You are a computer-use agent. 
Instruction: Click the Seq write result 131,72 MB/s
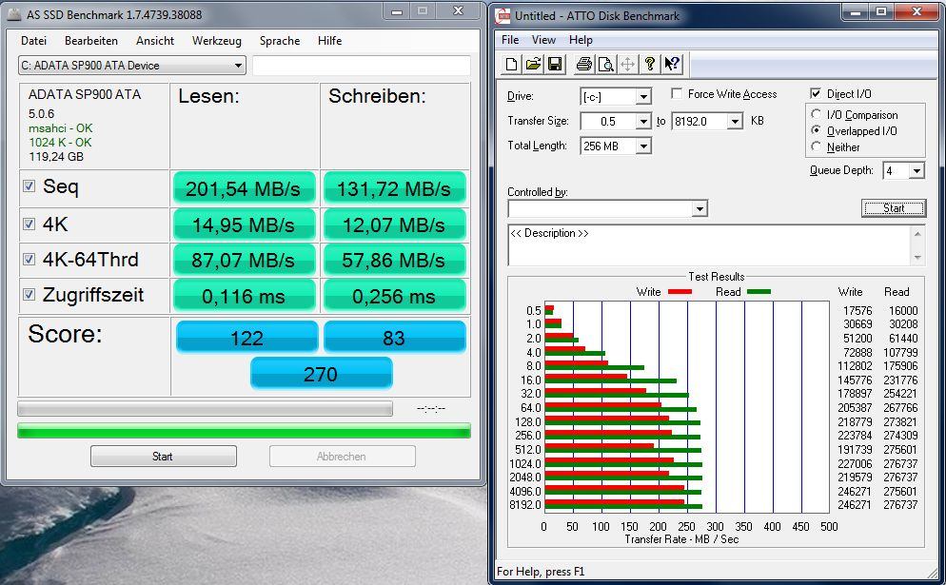click(x=395, y=188)
